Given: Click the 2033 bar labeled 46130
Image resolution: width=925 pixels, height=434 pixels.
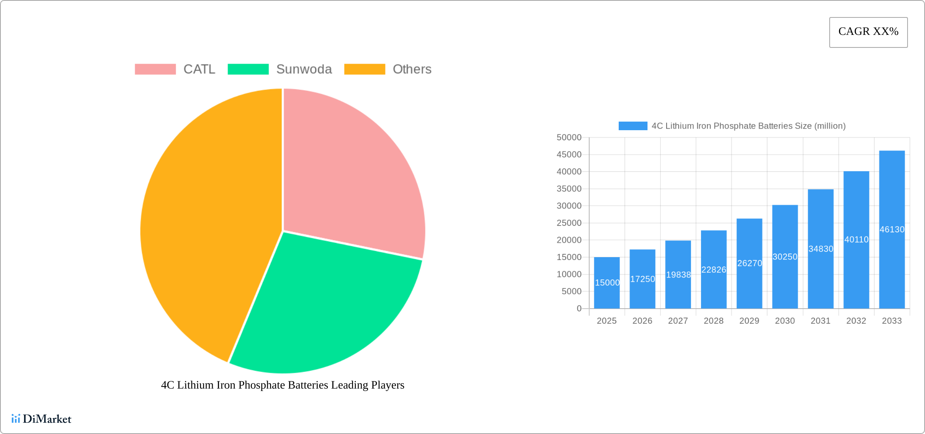Looking at the screenshot, I should pos(892,230).
